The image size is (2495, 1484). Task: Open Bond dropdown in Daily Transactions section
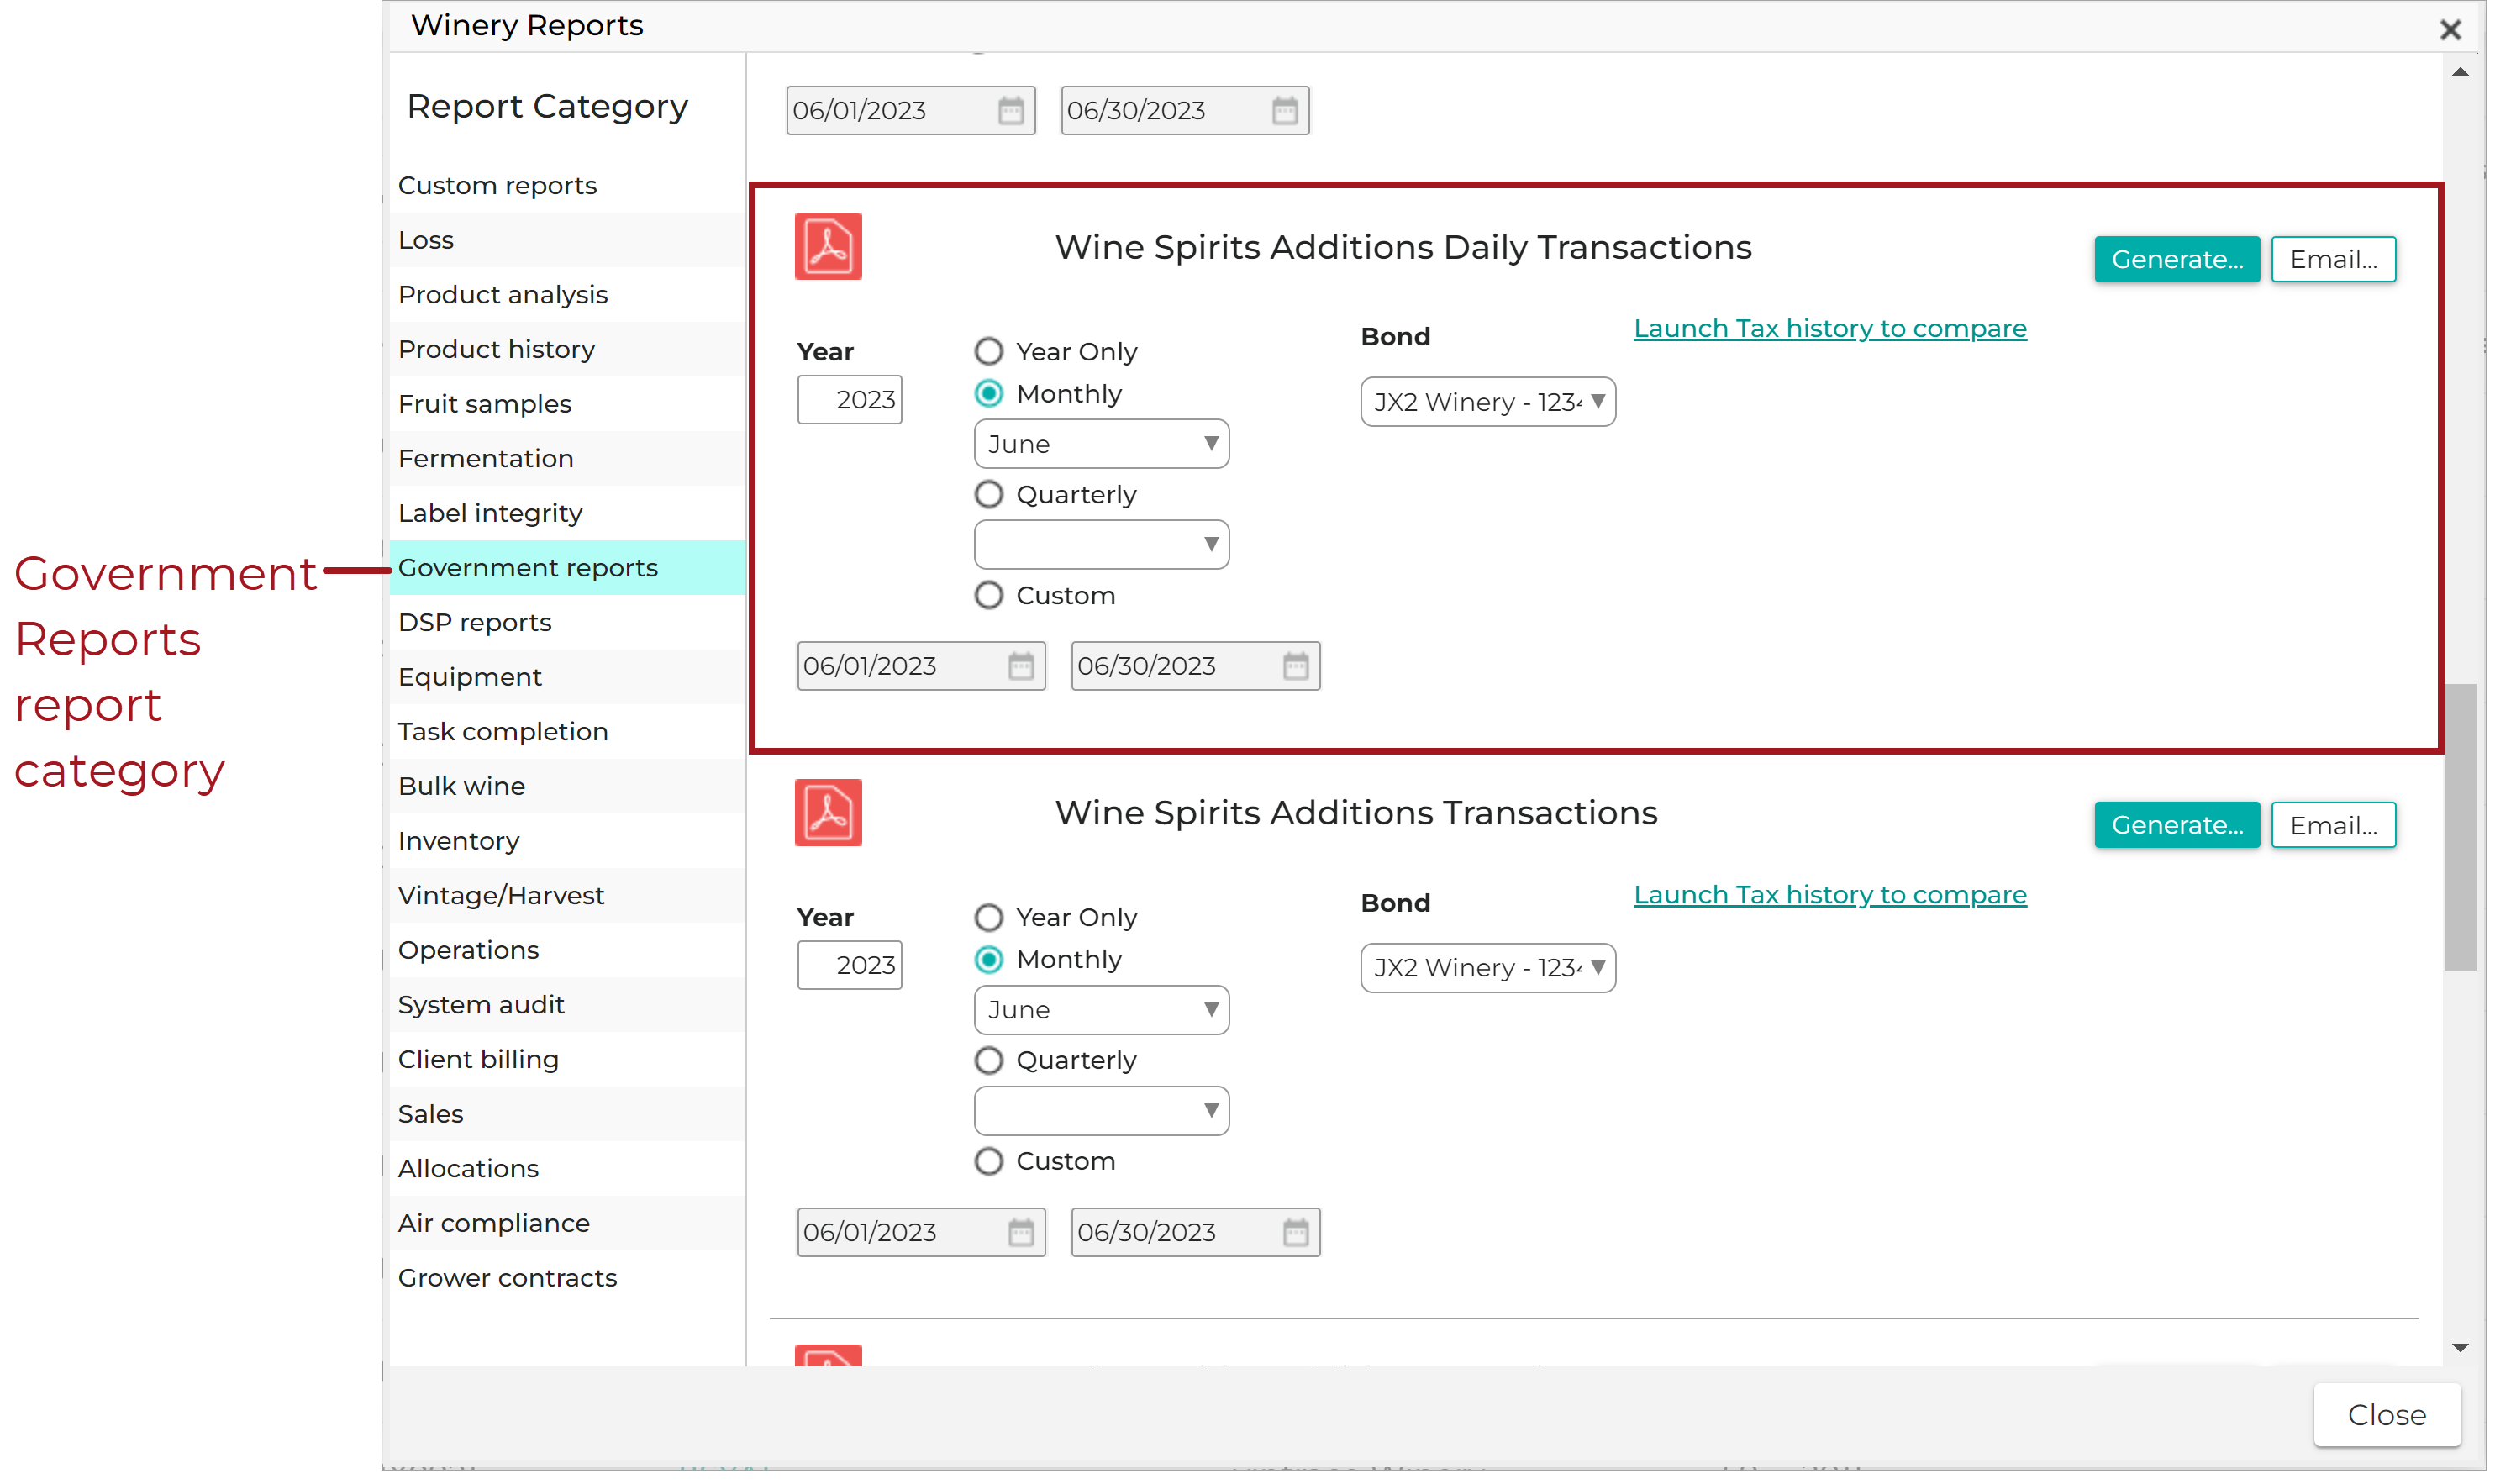tap(1488, 402)
